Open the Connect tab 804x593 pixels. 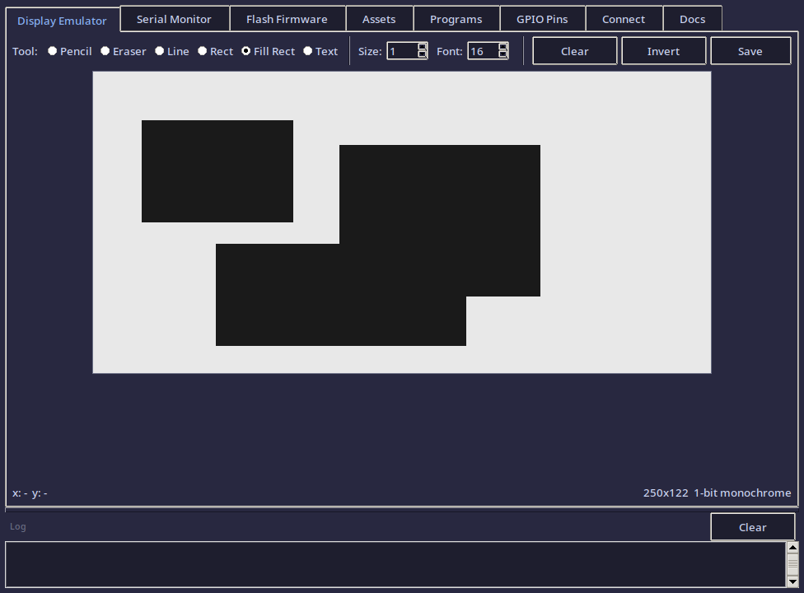tap(624, 18)
